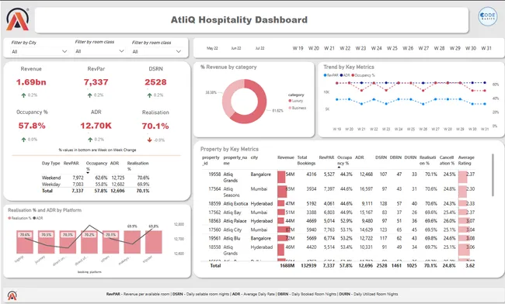The image size is (505, 304).
Task: Select week W 29 slicer
Action: tap(454, 48)
